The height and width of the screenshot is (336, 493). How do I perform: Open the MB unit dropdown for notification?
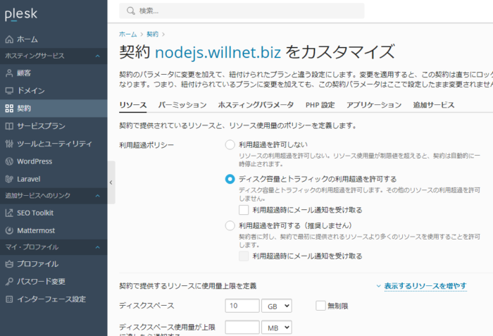(x=276, y=328)
